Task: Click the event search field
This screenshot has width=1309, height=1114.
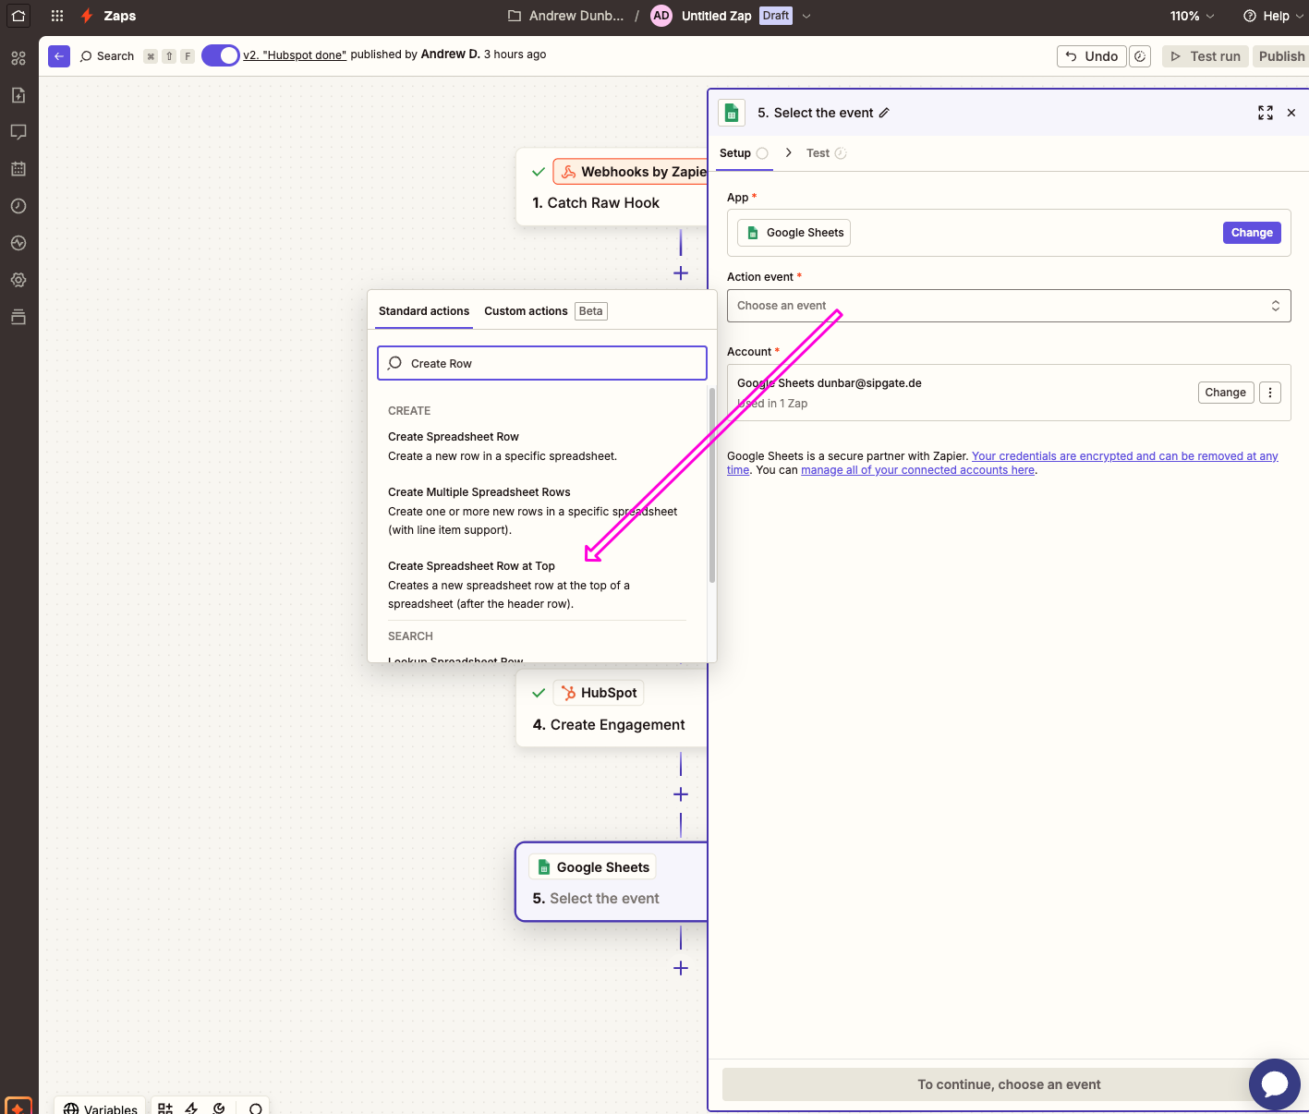Action: click(x=542, y=363)
